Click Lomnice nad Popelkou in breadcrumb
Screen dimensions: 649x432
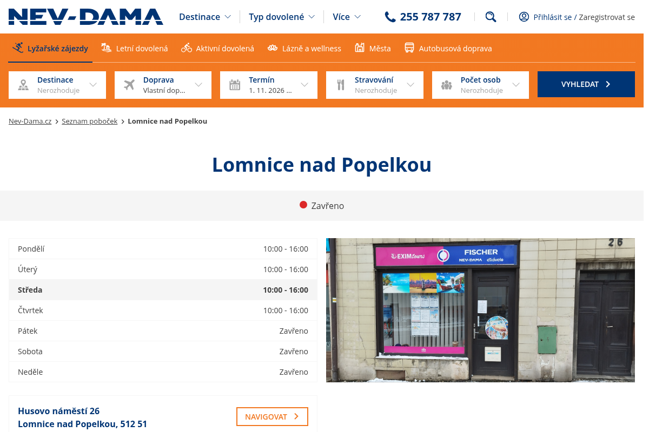tap(167, 121)
